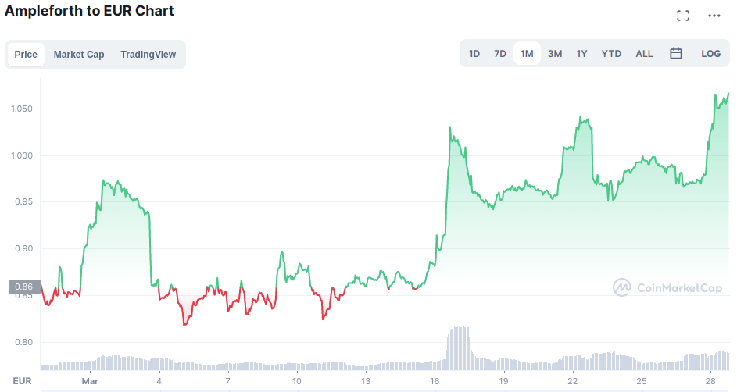The width and height of the screenshot is (737, 392).
Task: Select the 1M time range
Action: (x=527, y=54)
